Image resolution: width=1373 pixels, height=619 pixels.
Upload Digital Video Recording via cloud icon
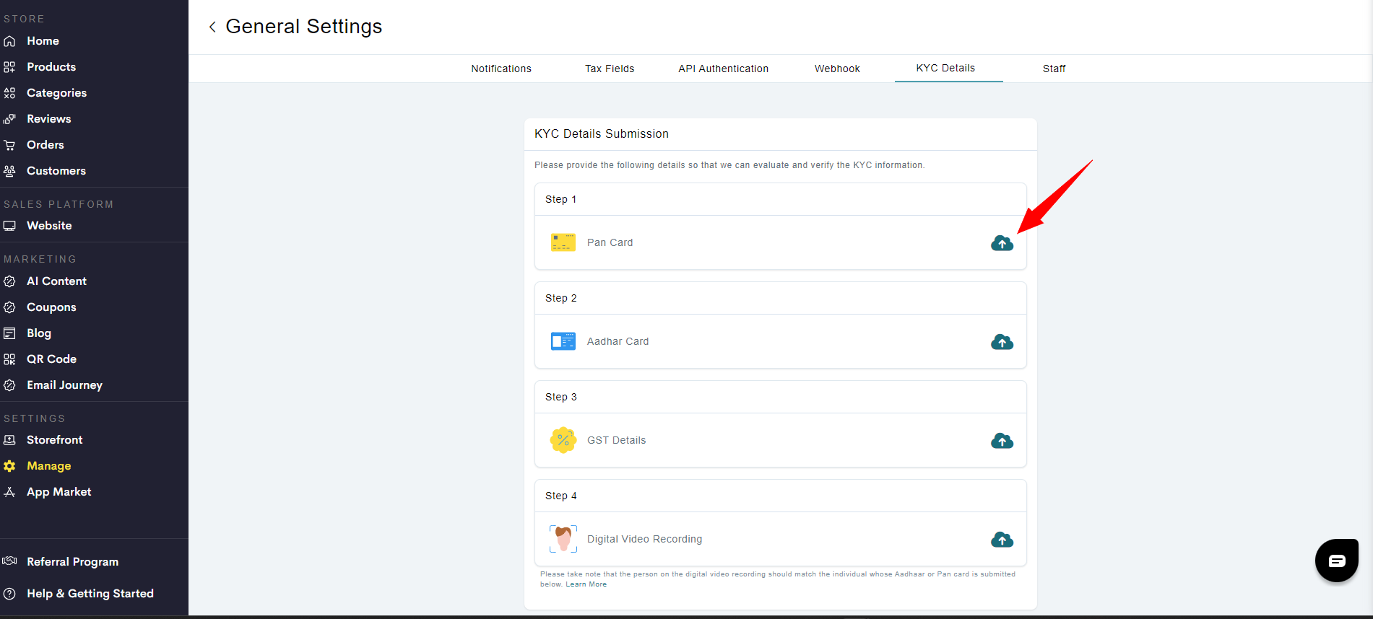coord(1002,540)
